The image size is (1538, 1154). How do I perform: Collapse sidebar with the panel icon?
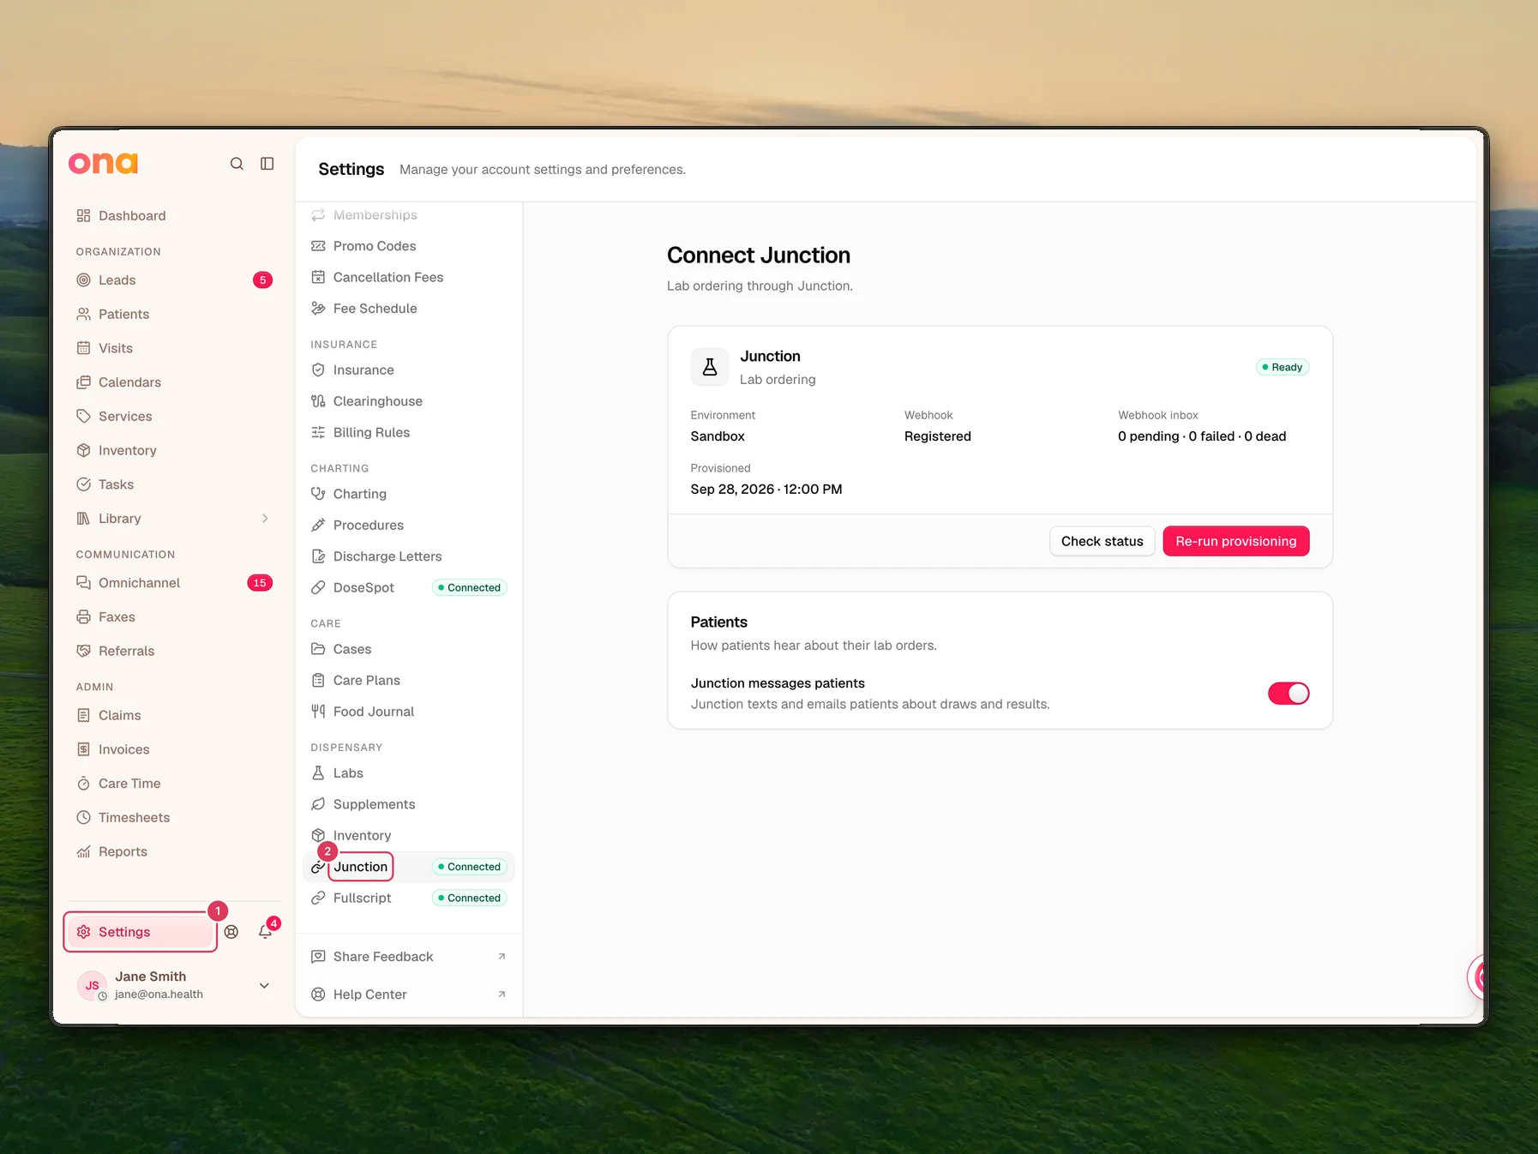pyautogui.click(x=267, y=164)
